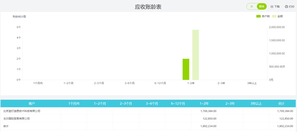297x132 pixels.
Task: Select customer 北京蓝灯信息技术科技有限公司
Action: [22, 111]
